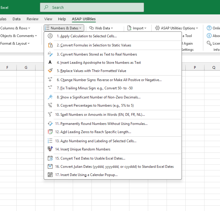Open the Import dropdown menu

click(137, 28)
